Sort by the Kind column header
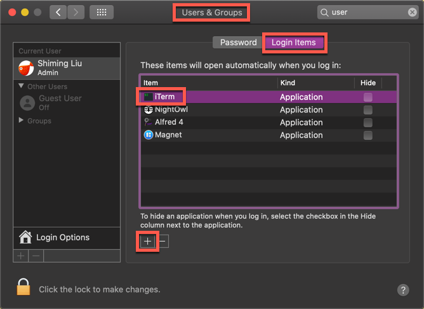The image size is (424, 309). click(x=316, y=83)
